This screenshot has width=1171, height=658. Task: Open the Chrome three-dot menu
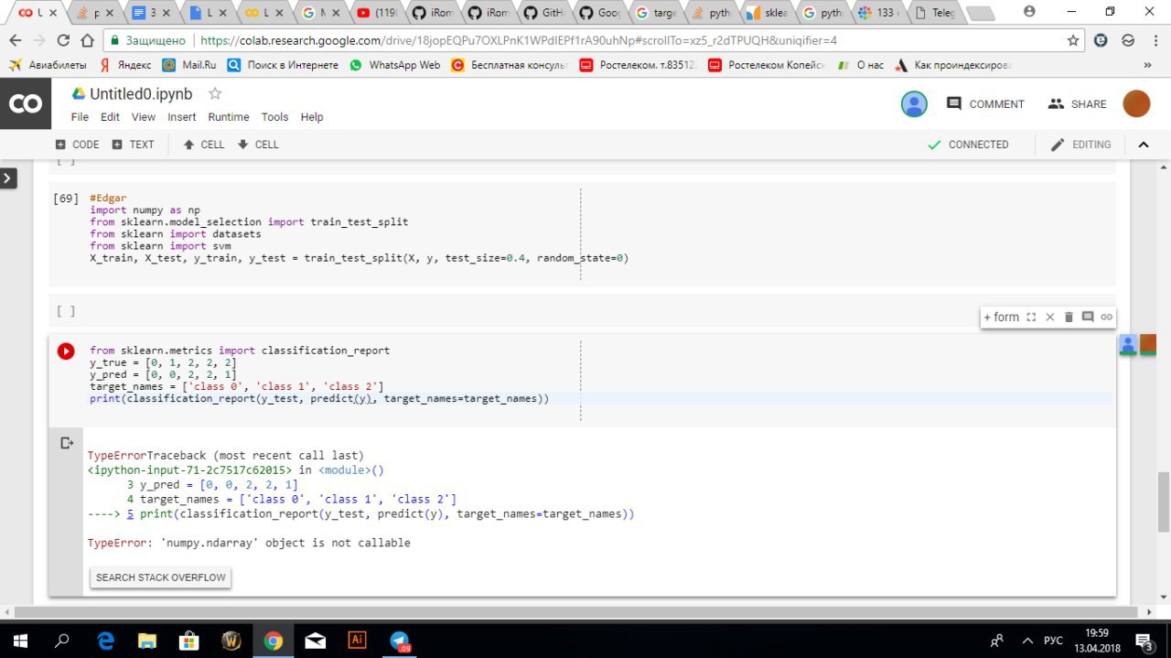coord(1154,41)
